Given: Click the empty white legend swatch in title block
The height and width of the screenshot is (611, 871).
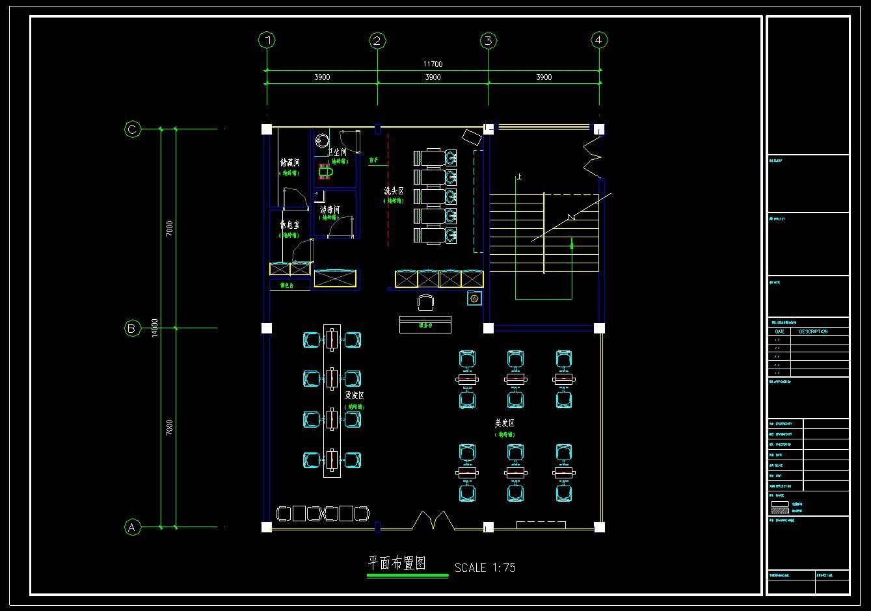Looking at the screenshot, I should click(x=779, y=504).
